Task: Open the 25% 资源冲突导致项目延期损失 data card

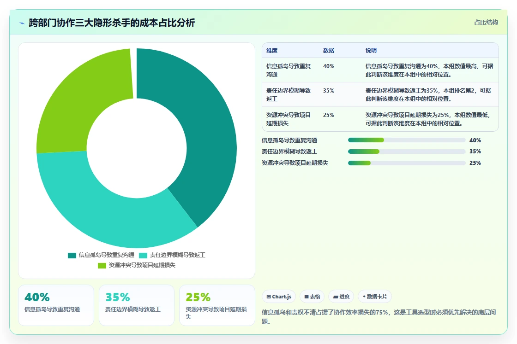Action: [217, 305]
